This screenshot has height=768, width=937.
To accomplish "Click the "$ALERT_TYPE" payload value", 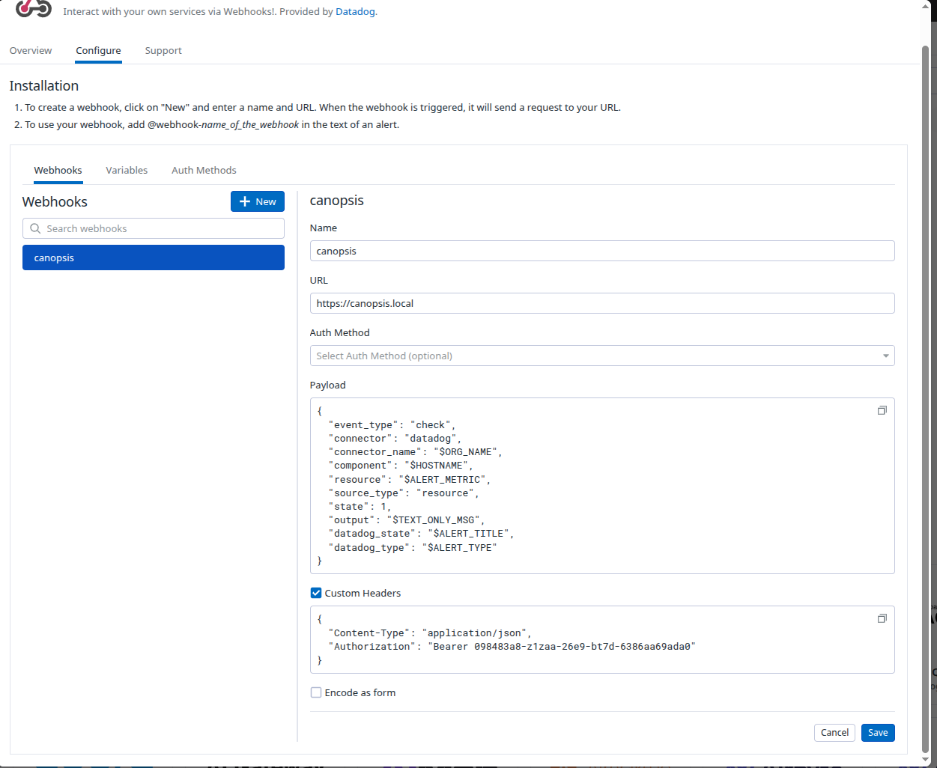I will coord(459,548).
